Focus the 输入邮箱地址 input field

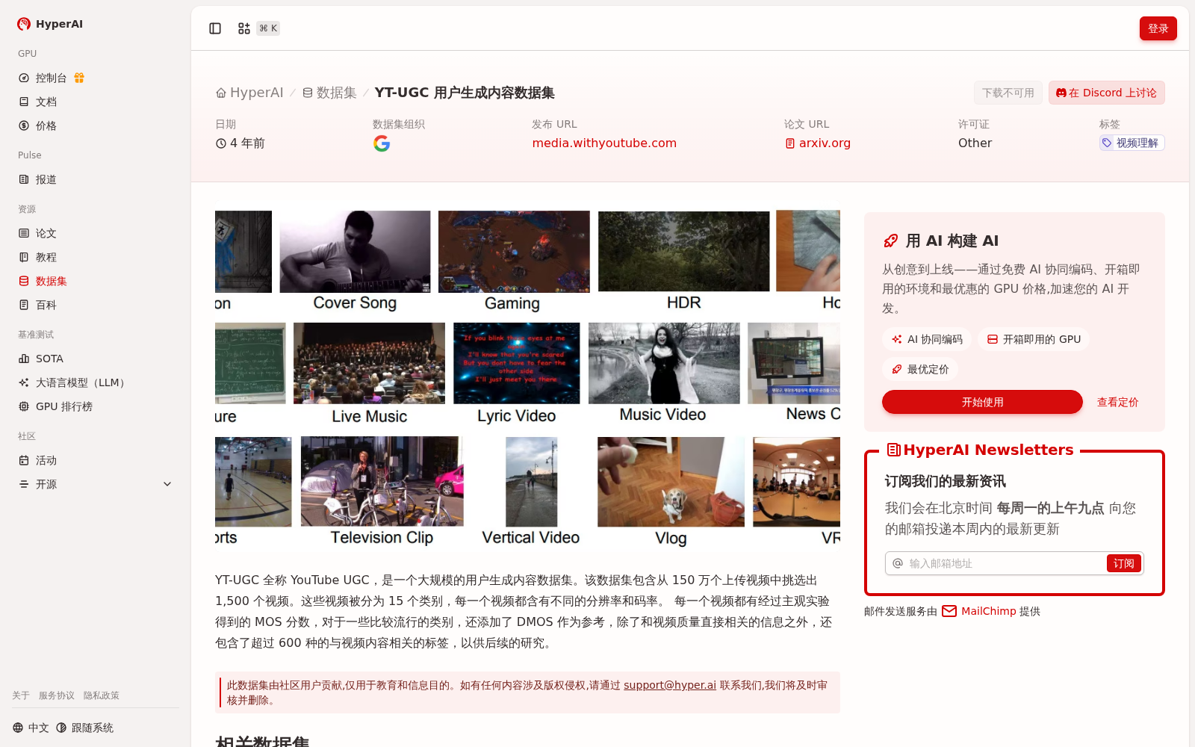(1005, 563)
